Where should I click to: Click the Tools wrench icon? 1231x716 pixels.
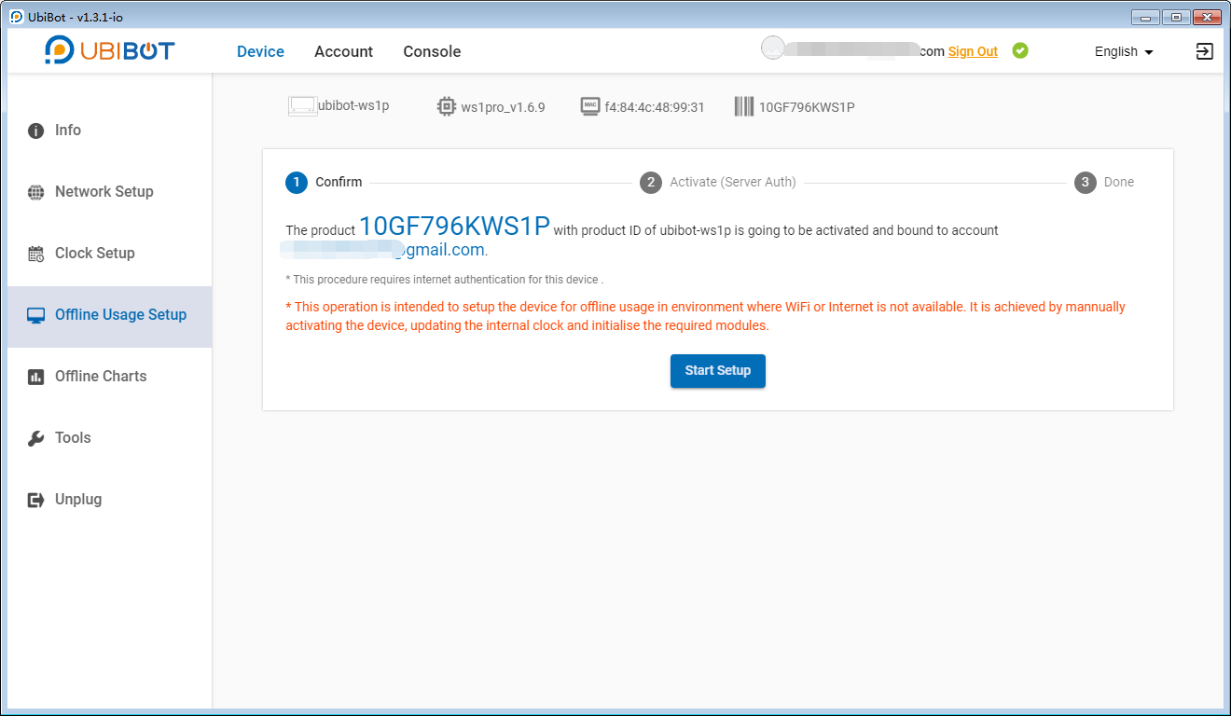(x=36, y=438)
